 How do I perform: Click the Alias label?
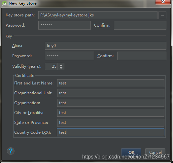coord(17,46)
